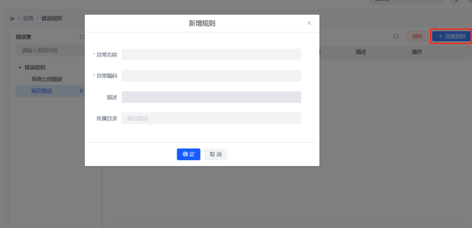The height and width of the screenshot is (228, 472).
Task: Click the plus icon next to 网页错误
Action: 81,91
